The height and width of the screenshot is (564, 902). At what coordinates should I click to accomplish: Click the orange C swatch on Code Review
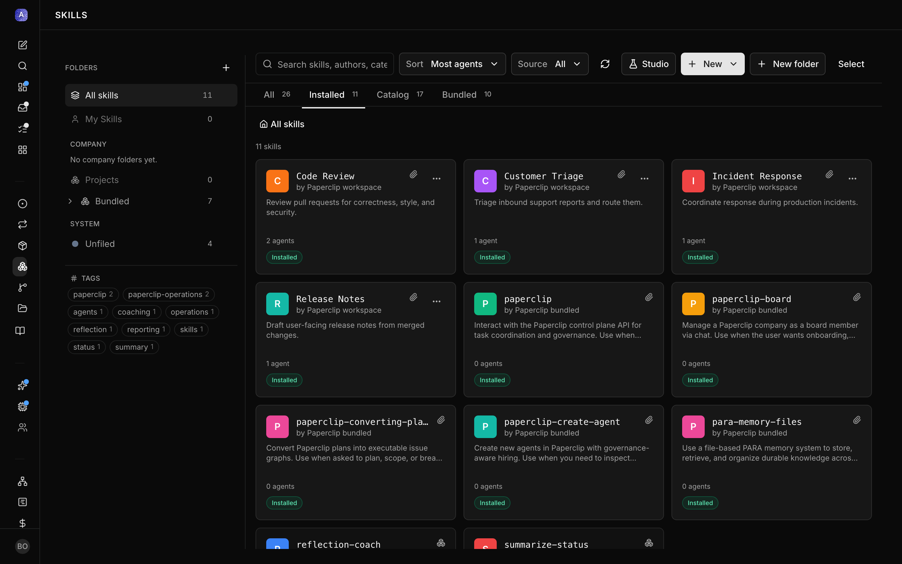click(277, 181)
